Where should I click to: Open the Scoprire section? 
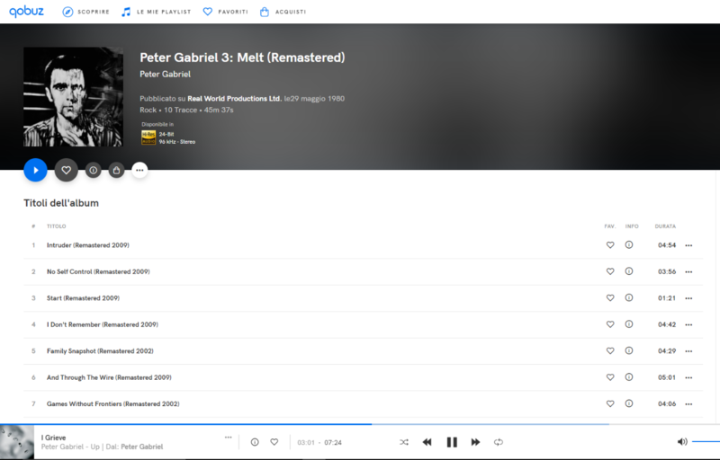(x=85, y=12)
